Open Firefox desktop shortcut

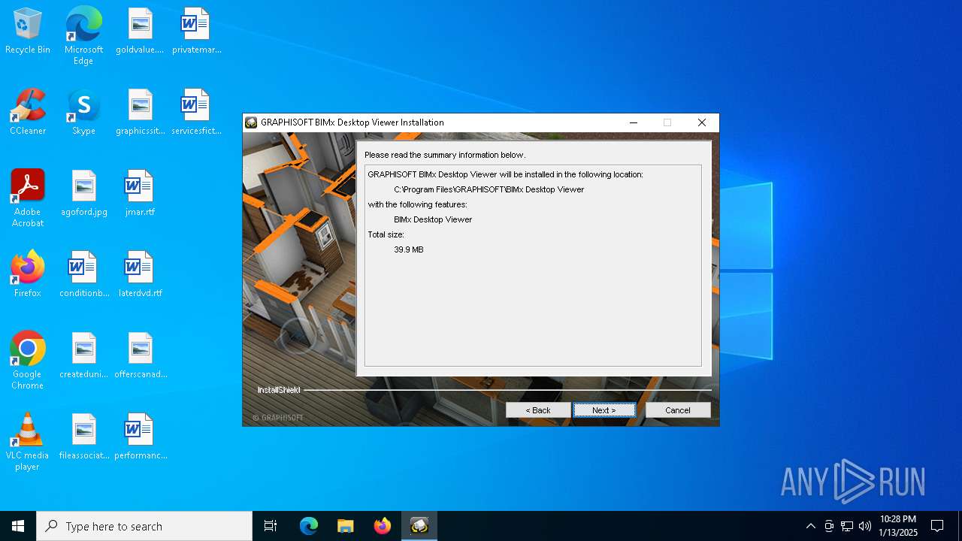[x=28, y=275]
